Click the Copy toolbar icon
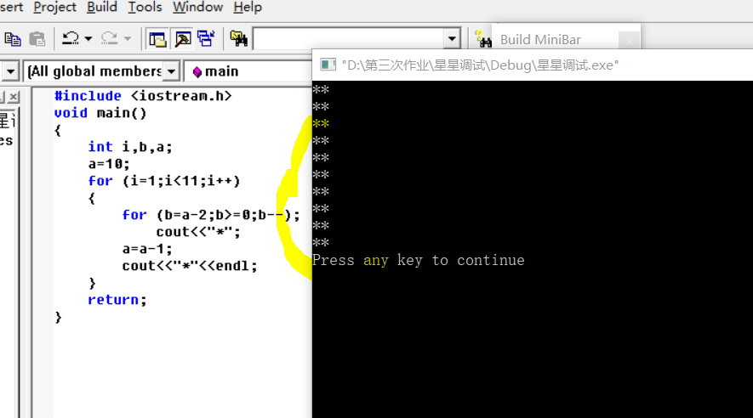This screenshot has height=418, width=753. [x=13, y=39]
